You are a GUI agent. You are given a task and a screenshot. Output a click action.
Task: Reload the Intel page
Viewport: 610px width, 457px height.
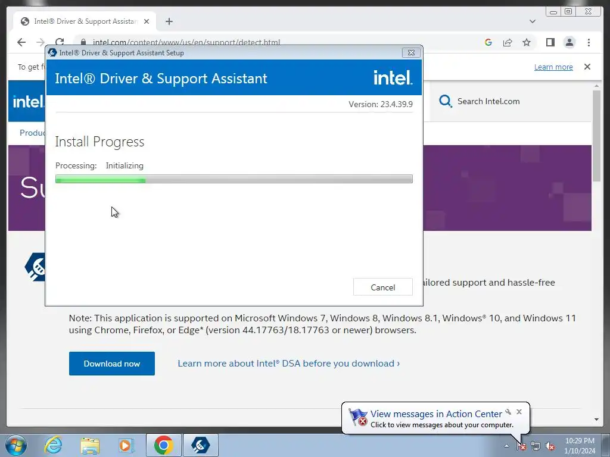(60, 42)
